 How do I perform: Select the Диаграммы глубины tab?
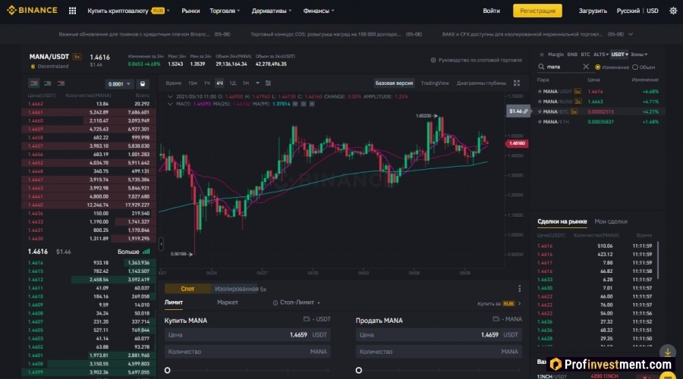pos(481,83)
